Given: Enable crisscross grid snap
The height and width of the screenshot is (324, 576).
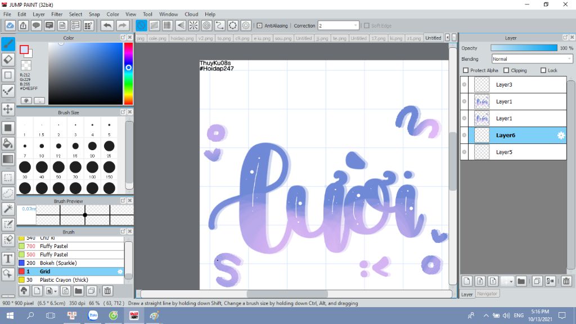Looking at the screenshot, I should 167,25.
